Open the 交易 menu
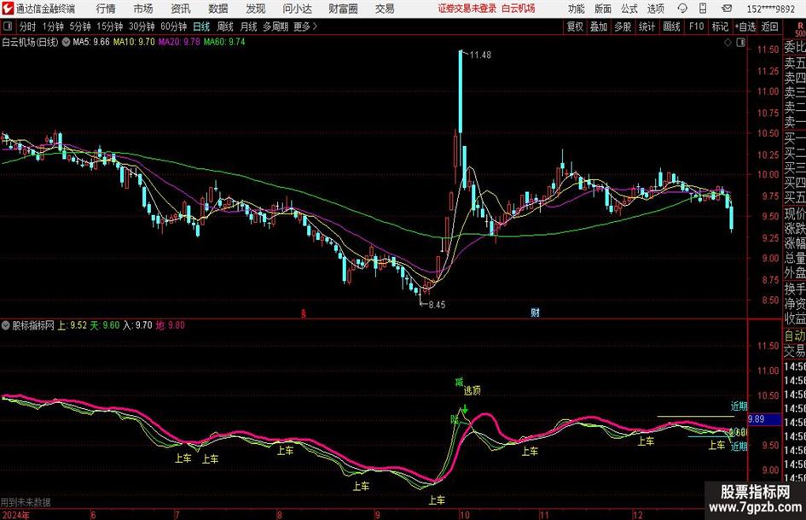This screenshot has width=806, height=520. [x=385, y=9]
